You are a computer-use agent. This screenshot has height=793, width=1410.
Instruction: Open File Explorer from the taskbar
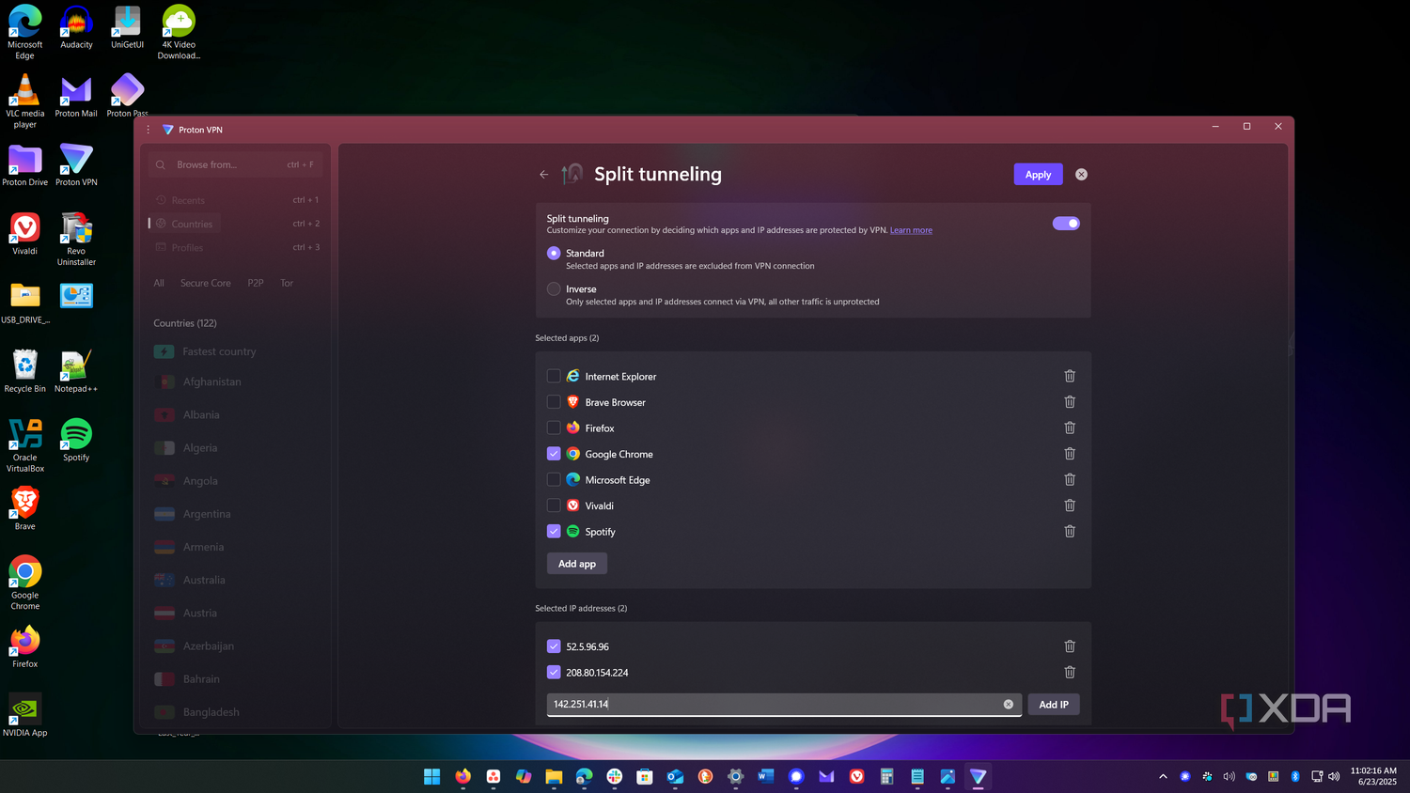(x=554, y=776)
